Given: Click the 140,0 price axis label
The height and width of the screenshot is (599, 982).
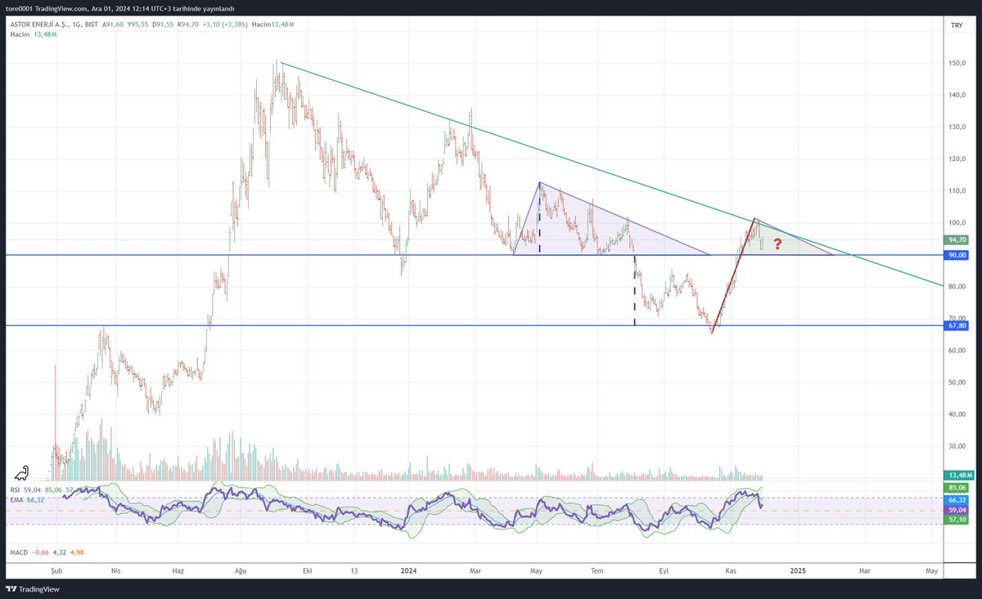Looking at the screenshot, I should click(958, 95).
